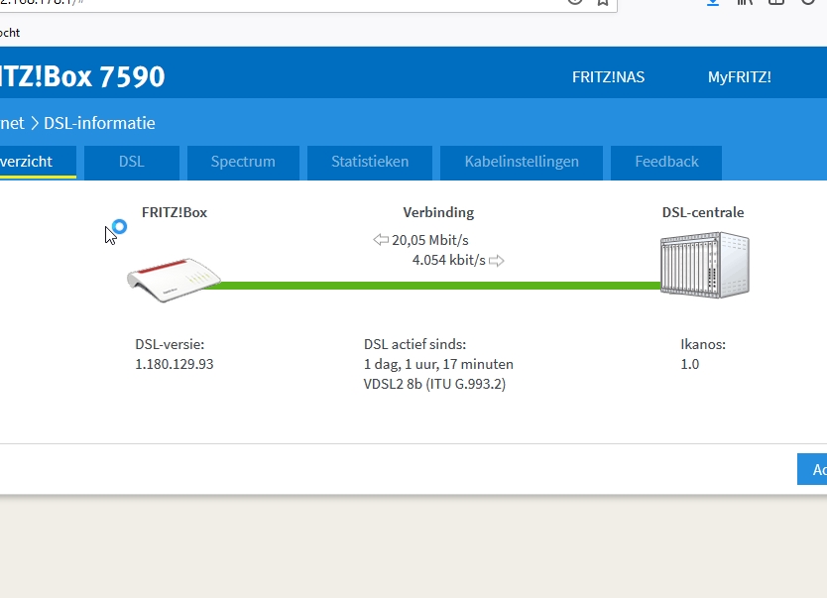The width and height of the screenshot is (827, 598).
Task: Focus the browser address bar
Action: tap(297, 3)
